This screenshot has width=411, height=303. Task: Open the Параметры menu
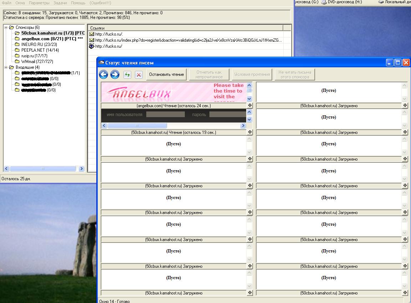(x=39, y=3)
